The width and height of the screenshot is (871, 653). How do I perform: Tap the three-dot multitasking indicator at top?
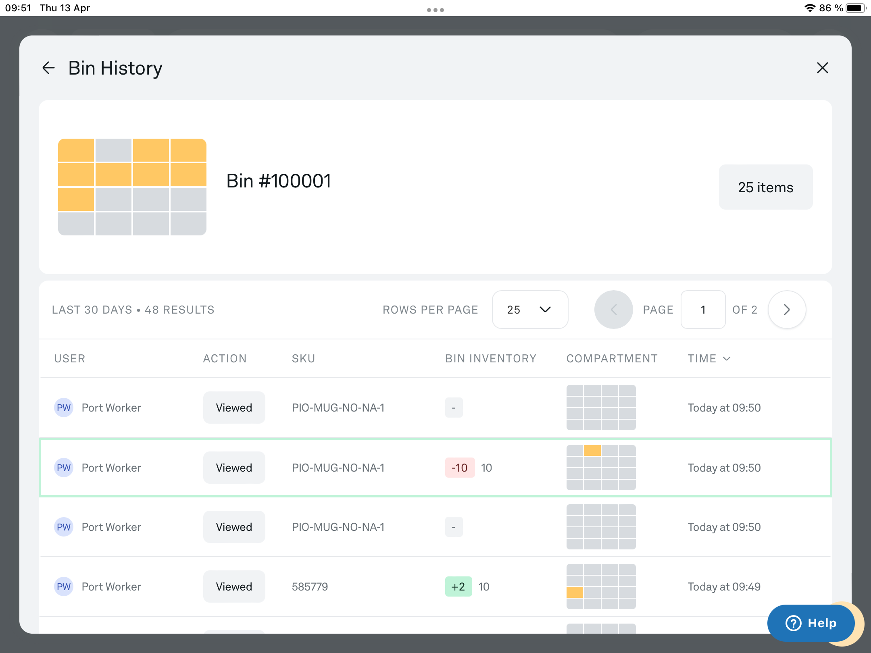coord(435,10)
